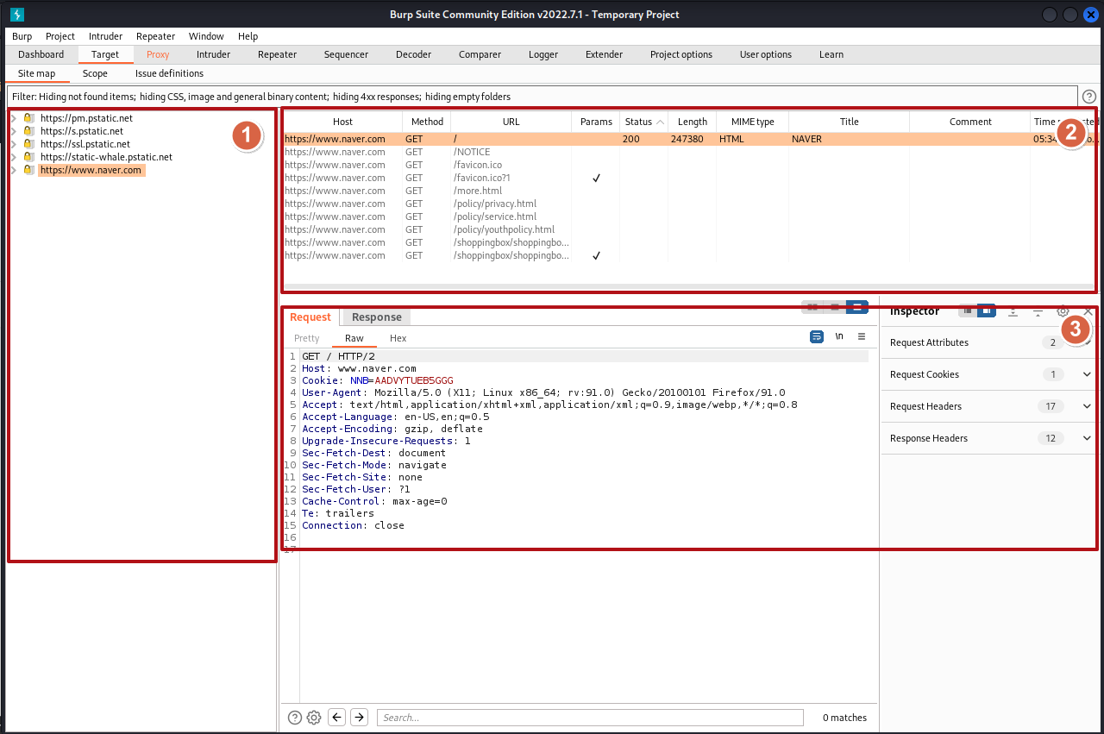The height and width of the screenshot is (734, 1104).
Task: Select the Pretty view tab
Action: pos(306,338)
